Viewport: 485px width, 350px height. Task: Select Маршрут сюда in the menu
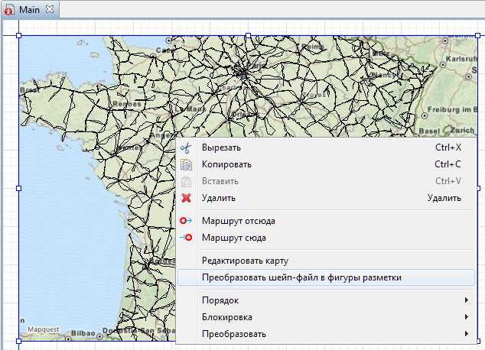click(x=326, y=238)
